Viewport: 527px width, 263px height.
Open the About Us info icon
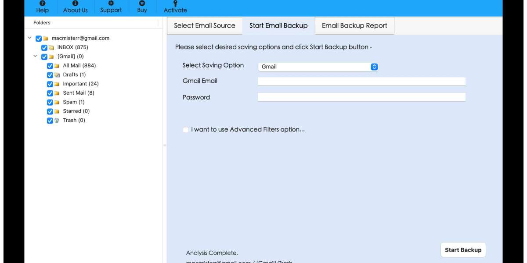(75, 3)
